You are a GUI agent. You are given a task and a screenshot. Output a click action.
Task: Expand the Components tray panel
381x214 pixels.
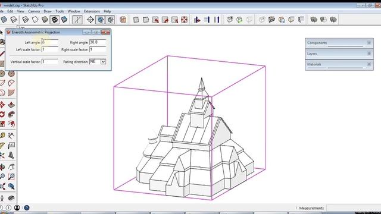click(339, 43)
